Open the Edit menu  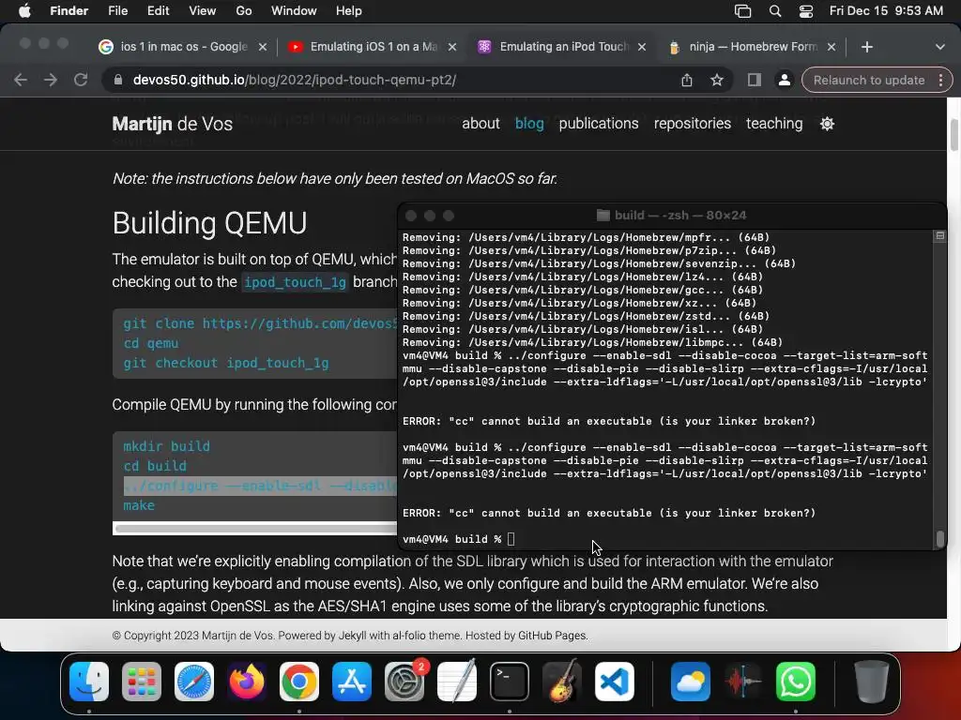coord(158,11)
